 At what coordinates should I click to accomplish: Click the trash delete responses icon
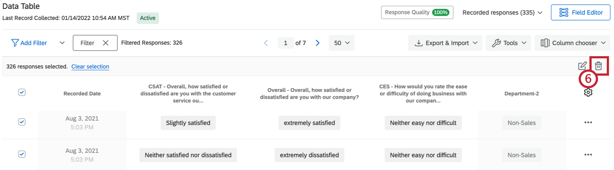[x=598, y=66]
